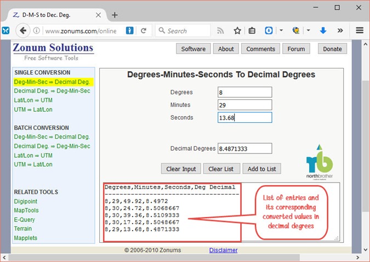370x262 pixels.
Task: Open the Software menu button
Action: pyautogui.click(x=193, y=49)
